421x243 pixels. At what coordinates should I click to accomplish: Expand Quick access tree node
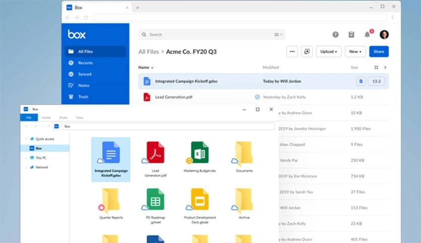(26, 139)
